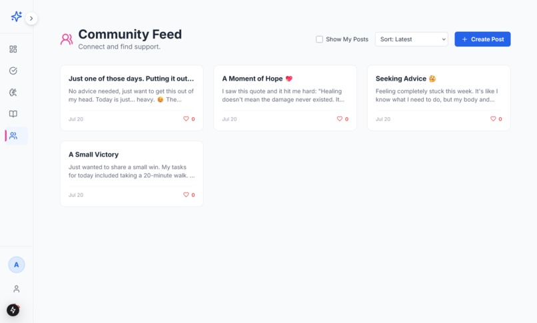Open the 'A Small Victory' post card

tap(131, 174)
